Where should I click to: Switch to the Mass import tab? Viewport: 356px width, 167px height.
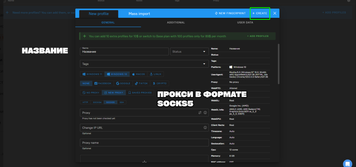pyautogui.click(x=139, y=14)
